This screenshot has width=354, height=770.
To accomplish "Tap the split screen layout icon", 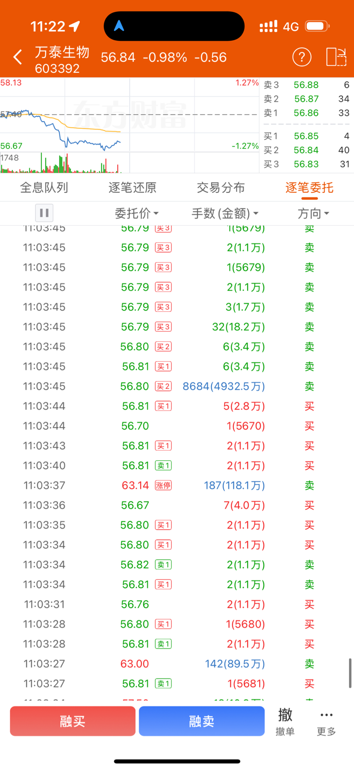I will [x=336, y=57].
